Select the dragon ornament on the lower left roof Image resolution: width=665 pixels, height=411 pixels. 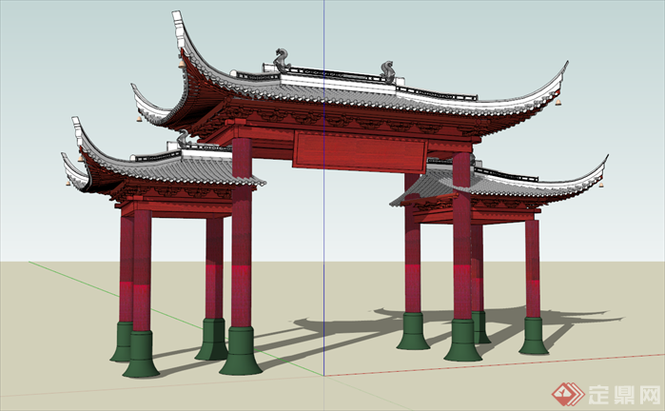pos(183,139)
